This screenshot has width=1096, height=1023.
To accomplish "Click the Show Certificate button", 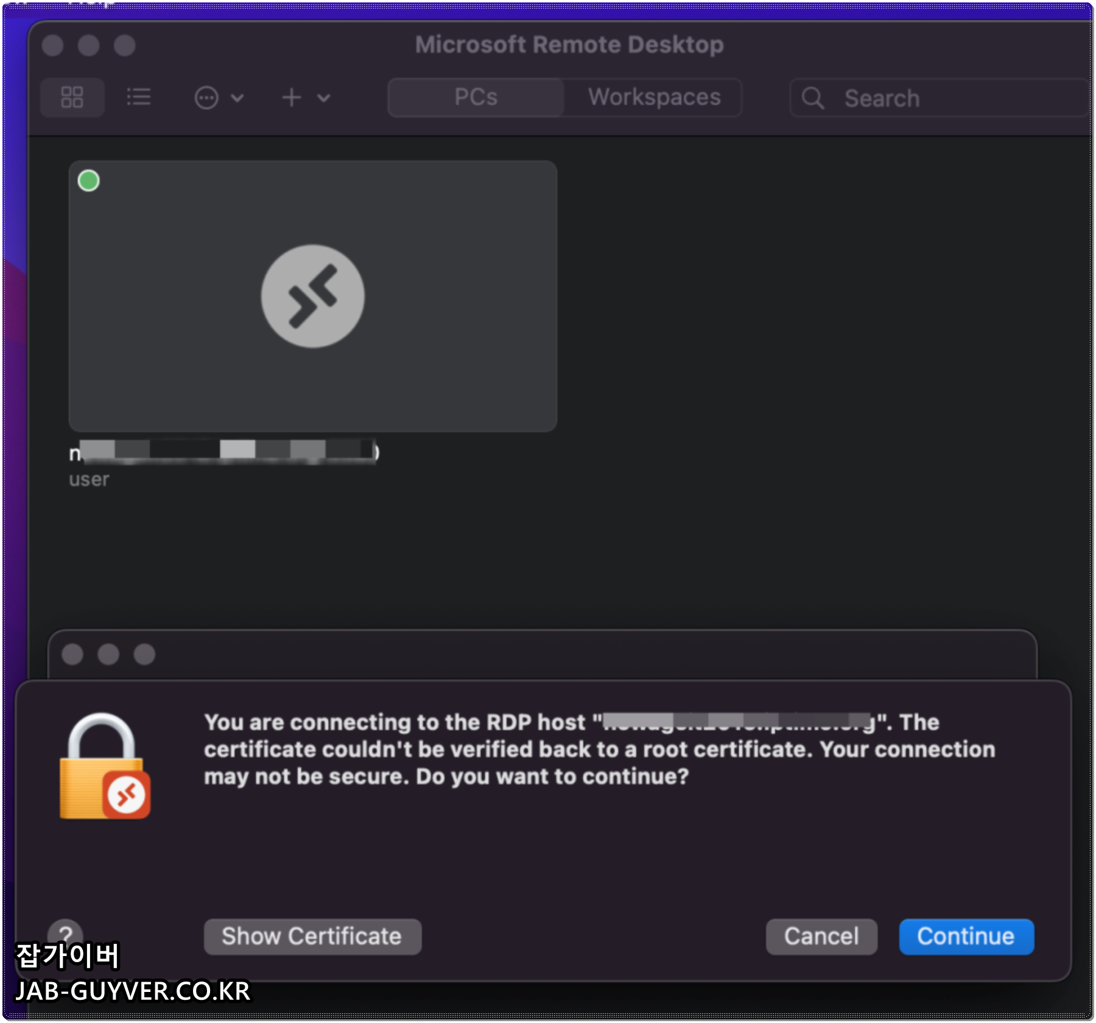I will click(312, 936).
